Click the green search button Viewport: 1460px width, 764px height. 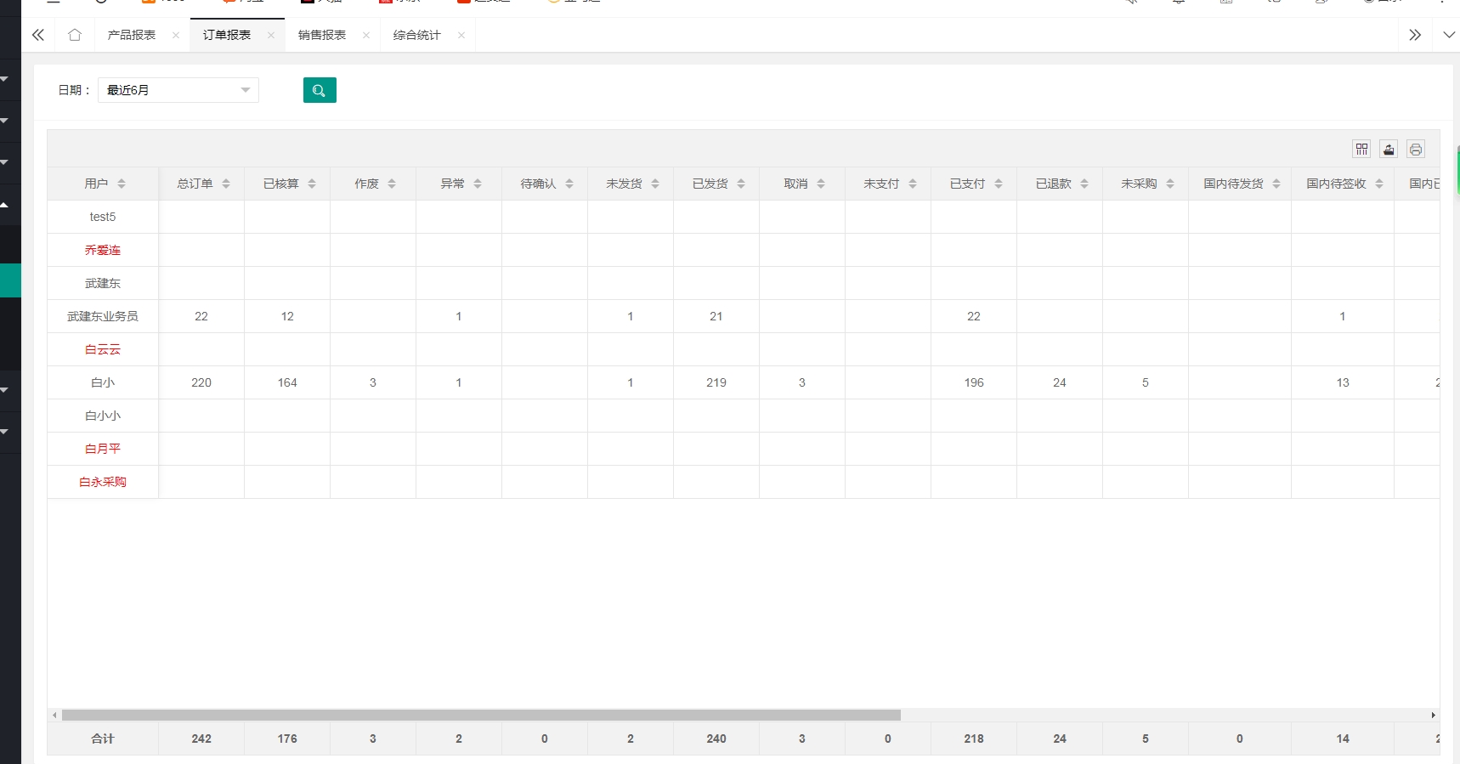tap(320, 90)
